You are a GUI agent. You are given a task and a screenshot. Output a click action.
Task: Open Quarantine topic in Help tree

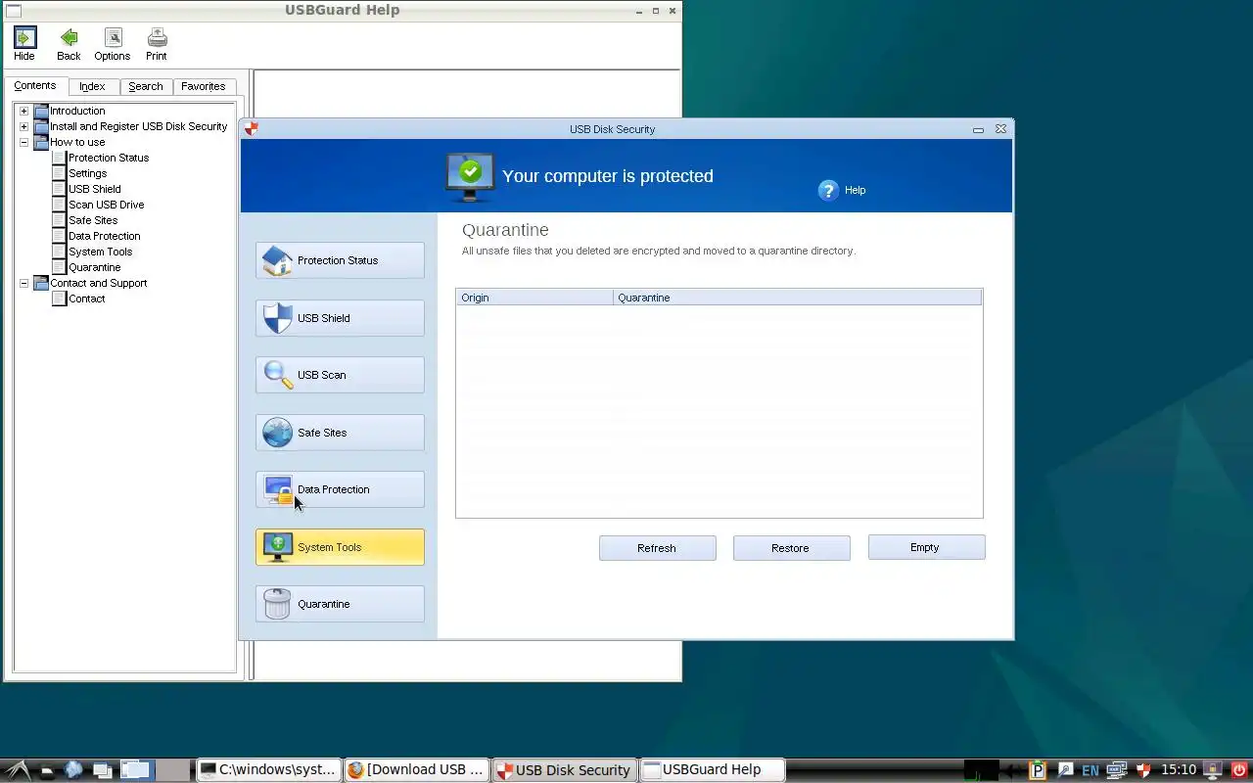[95, 267]
